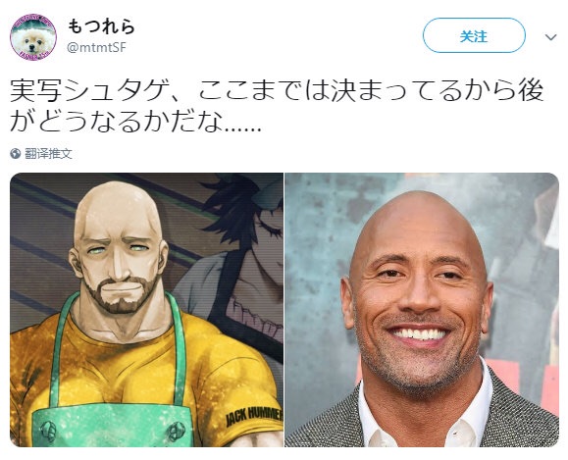
Task: Click the trailing …… in the tweet
Action: [242, 129]
